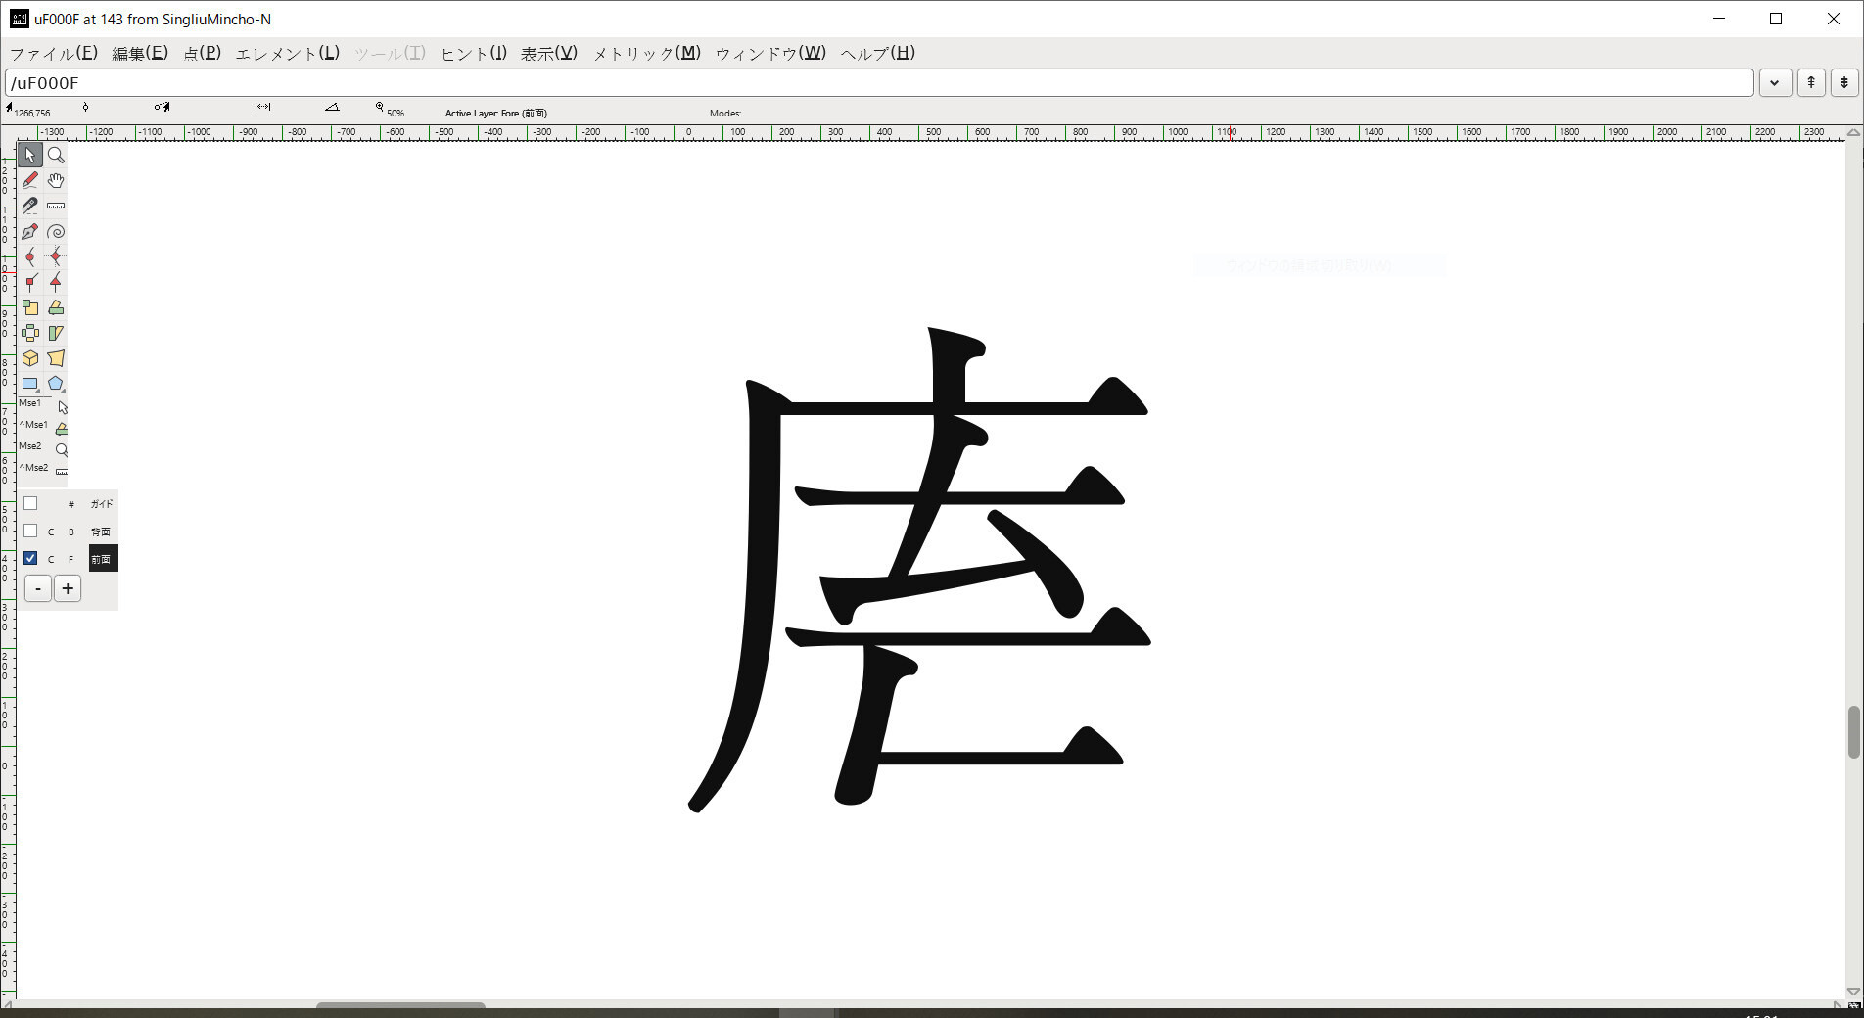Select the Ruler measurement tool
1864x1018 pixels.
(x=56, y=206)
